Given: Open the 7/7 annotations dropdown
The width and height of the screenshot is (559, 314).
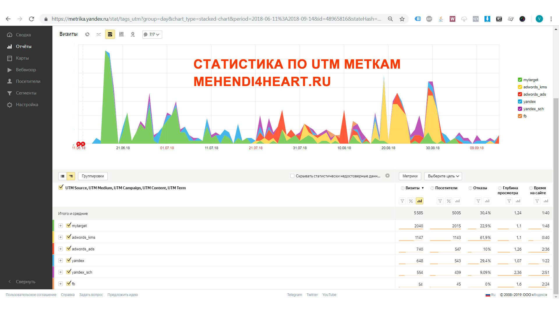Looking at the screenshot, I should pos(152,34).
